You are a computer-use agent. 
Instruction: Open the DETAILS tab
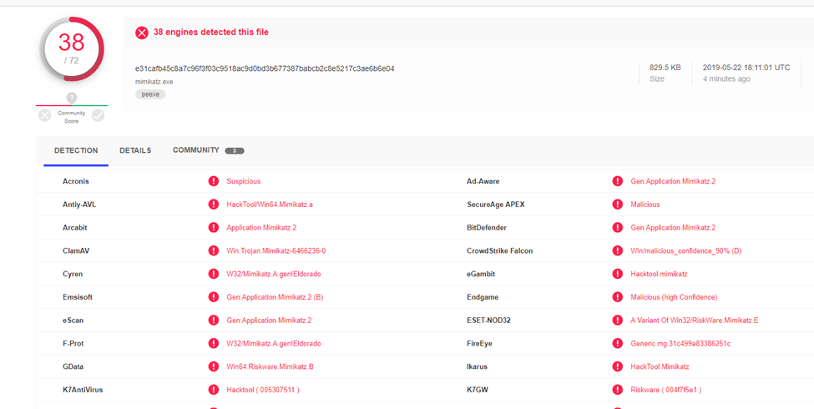point(135,150)
